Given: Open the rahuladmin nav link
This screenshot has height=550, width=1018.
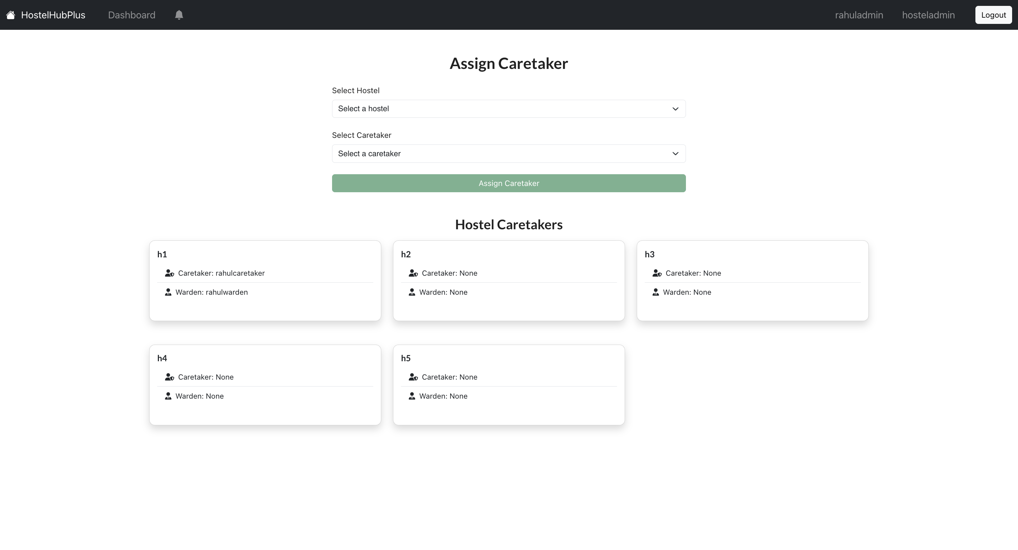Looking at the screenshot, I should tap(859, 15).
